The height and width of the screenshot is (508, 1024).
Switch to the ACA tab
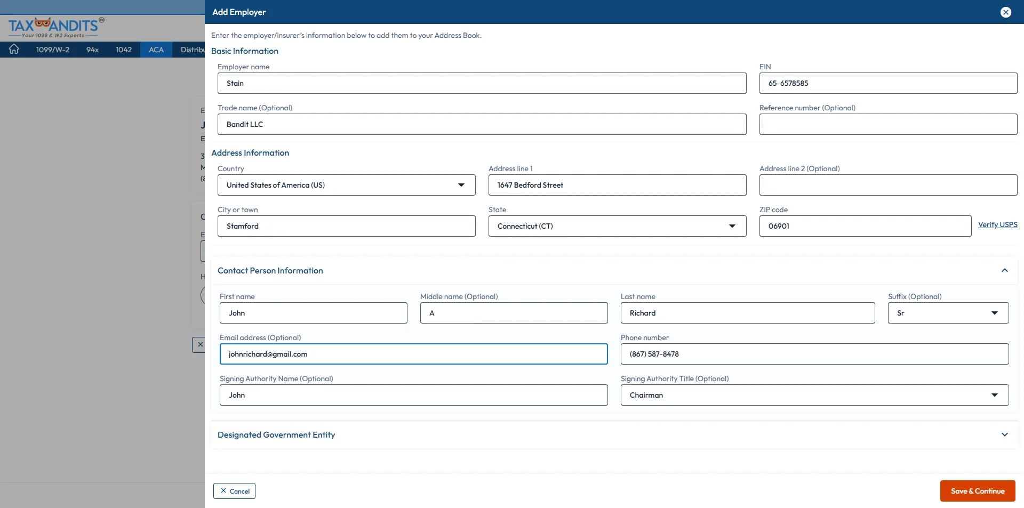(156, 49)
